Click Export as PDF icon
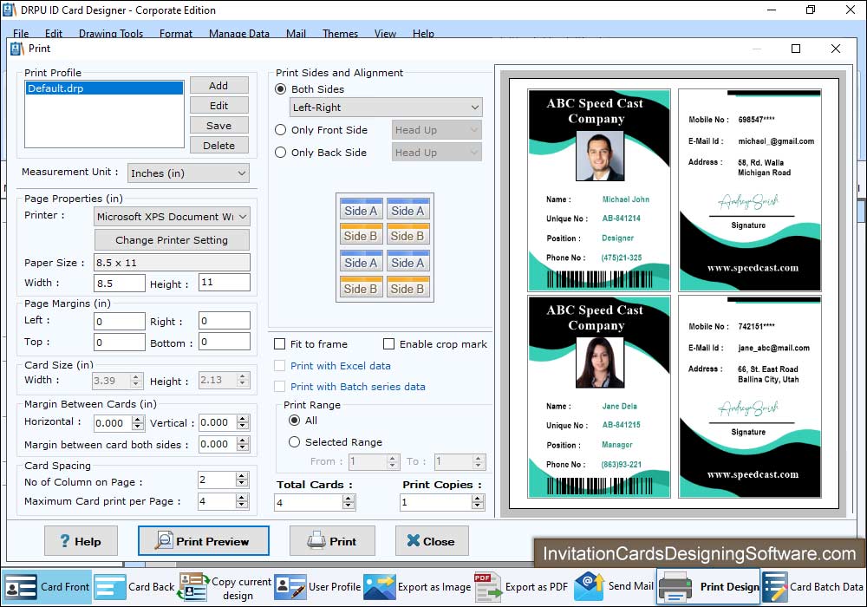This screenshot has width=867, height=607. pyautogui.click(x=487, y=586)
